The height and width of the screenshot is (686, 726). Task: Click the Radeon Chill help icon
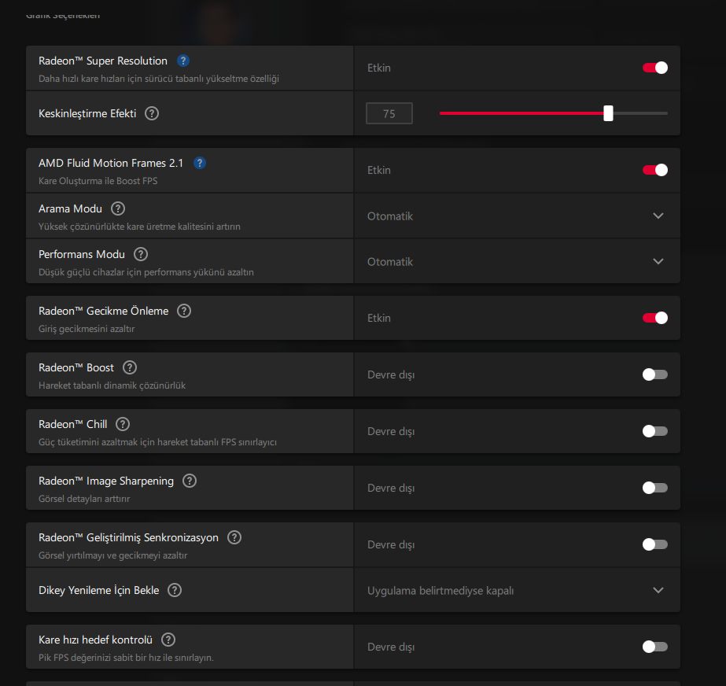[x=123, y=424]
